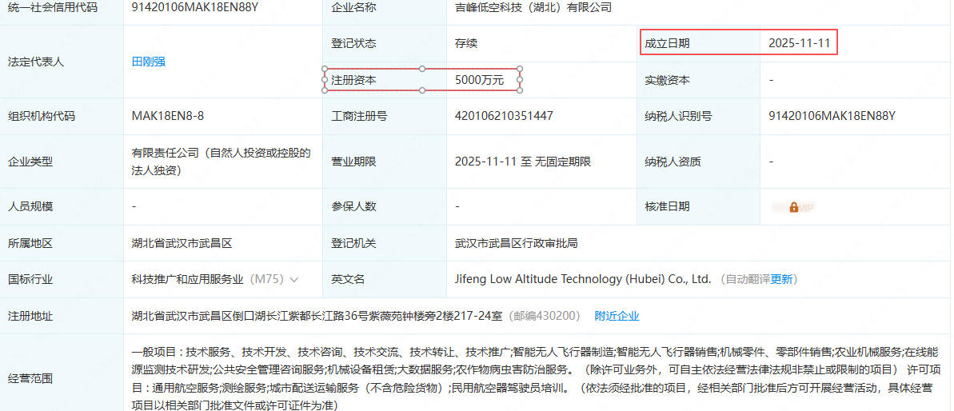Click the VIP lock icon beside 核准日期
This screenshot has height=411, width=954.
(x=793, y=207)
